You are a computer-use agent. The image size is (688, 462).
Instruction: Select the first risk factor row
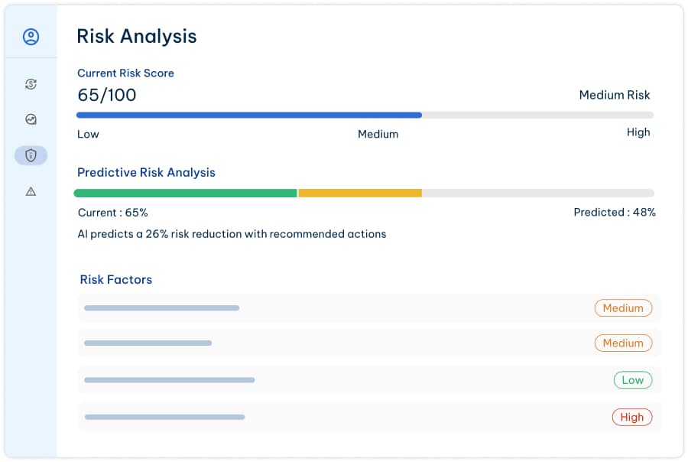[367, 307]
